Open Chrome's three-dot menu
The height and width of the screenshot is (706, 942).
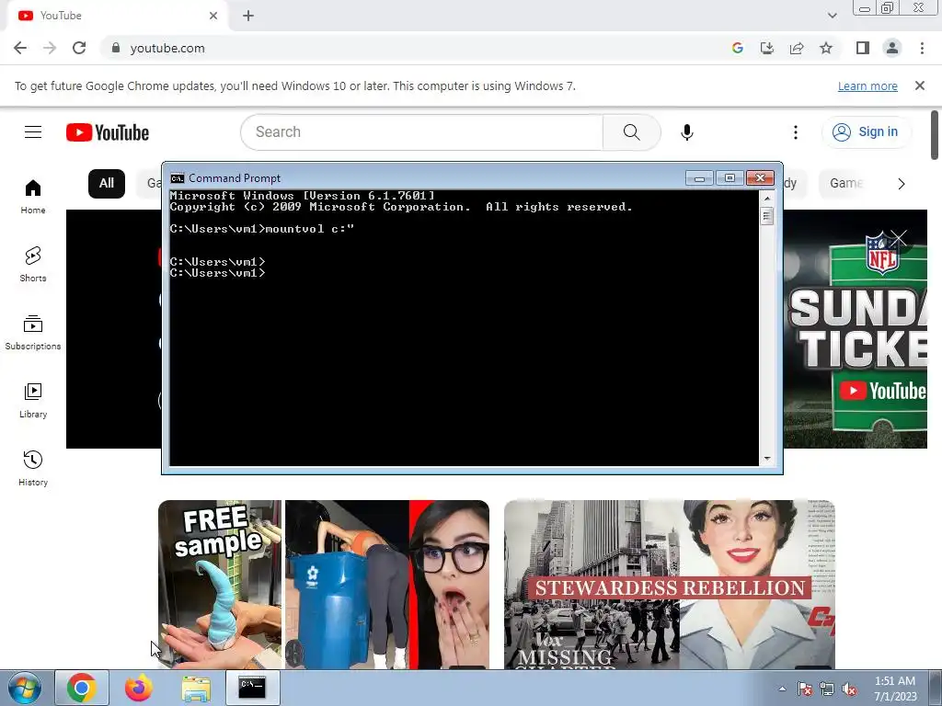coord(922,48)
